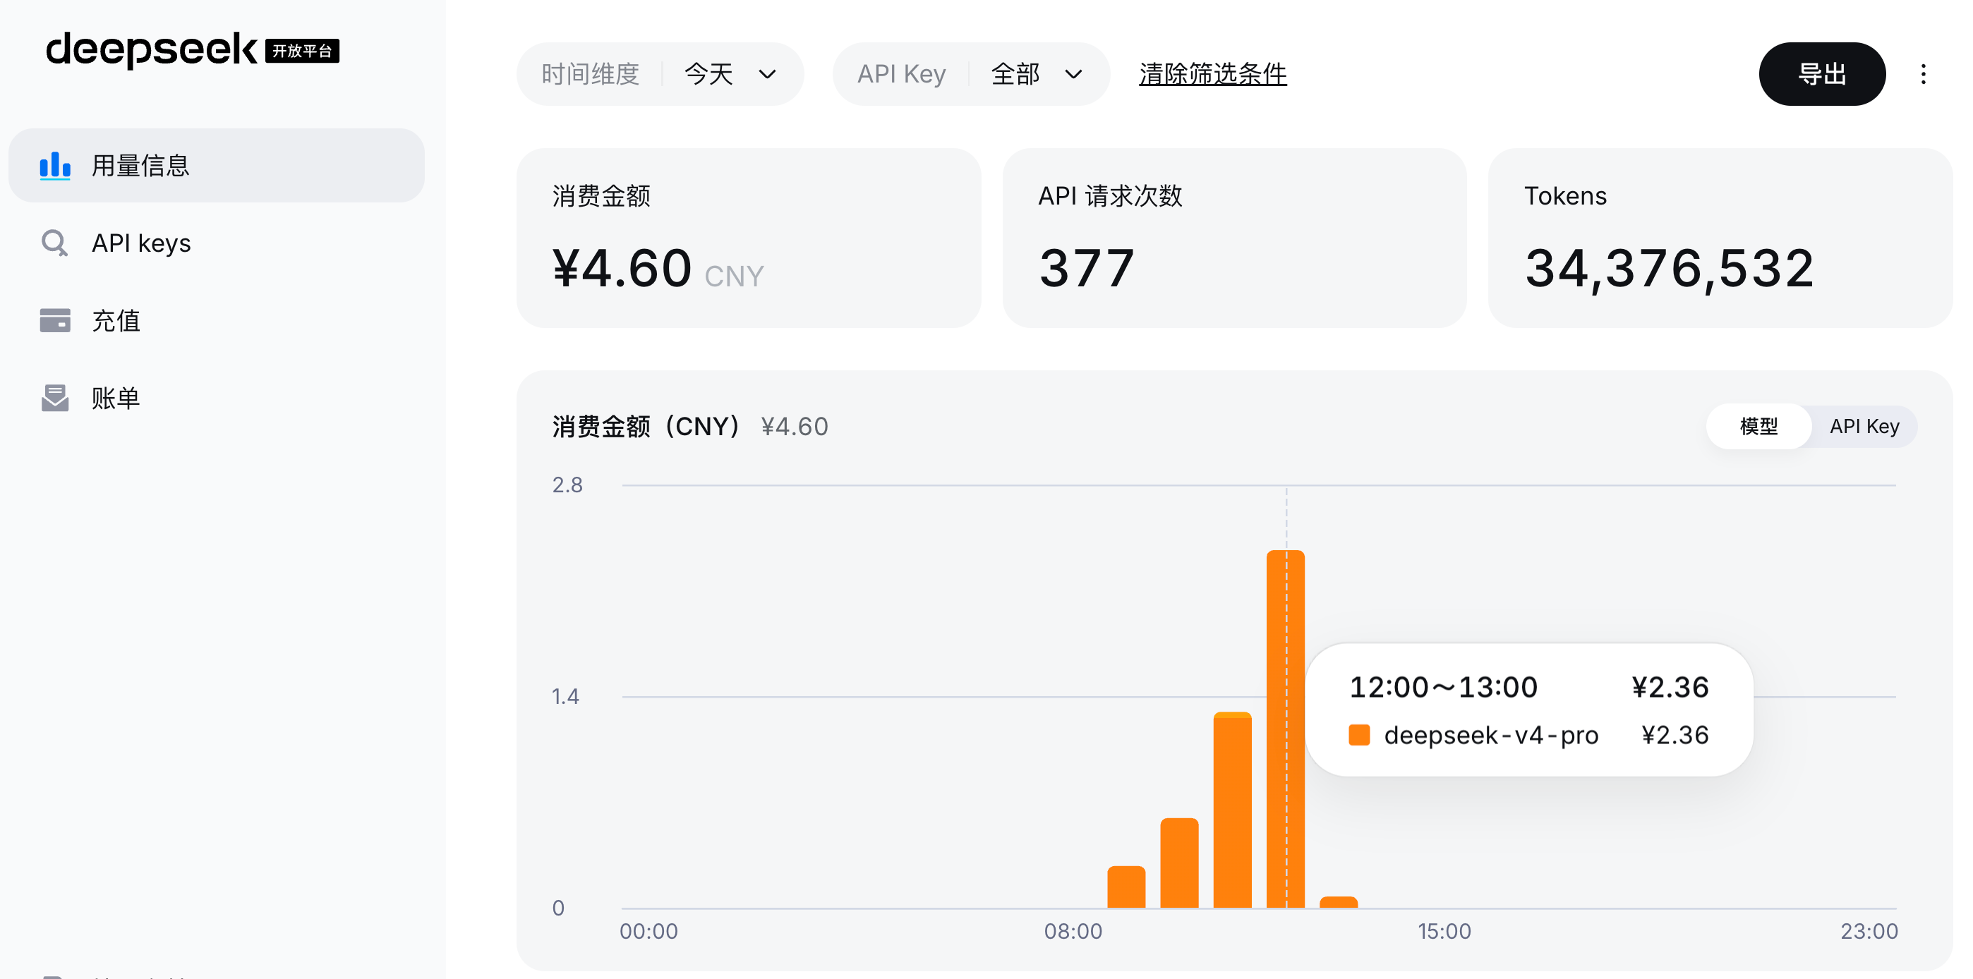1973x979 pixels.
Task: Click the 充值 card icon
Action: point(54,321)
